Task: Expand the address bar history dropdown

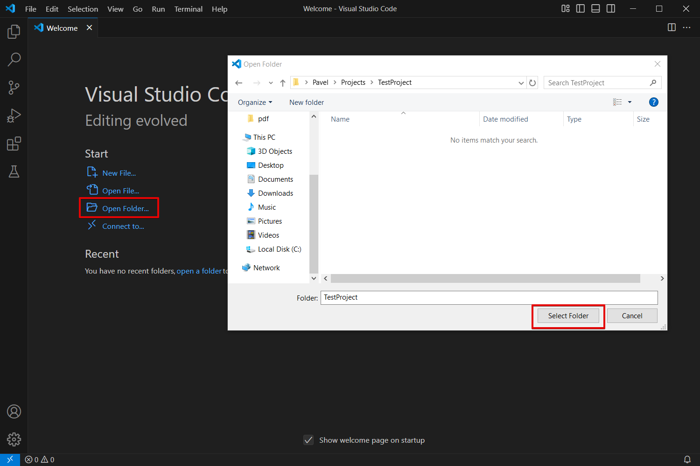Action: [x=521, y=82]
